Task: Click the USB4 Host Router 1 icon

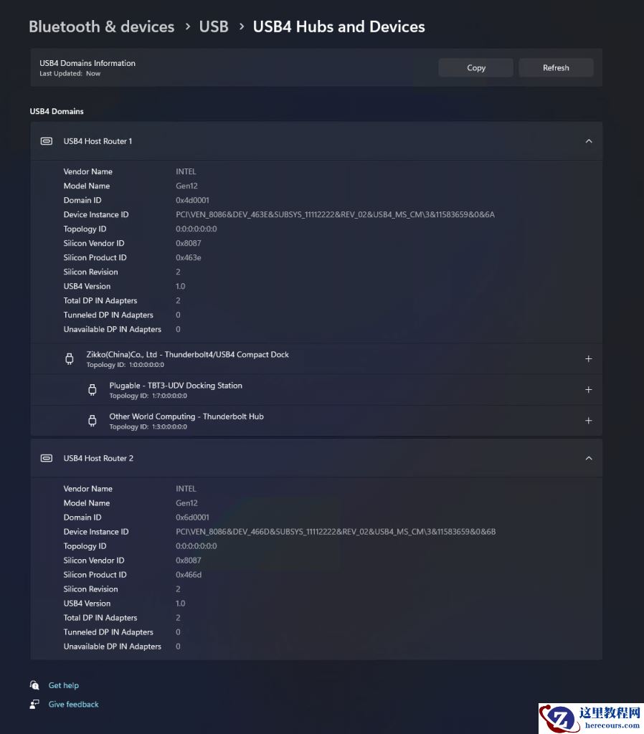Action: tap(47, 141)
